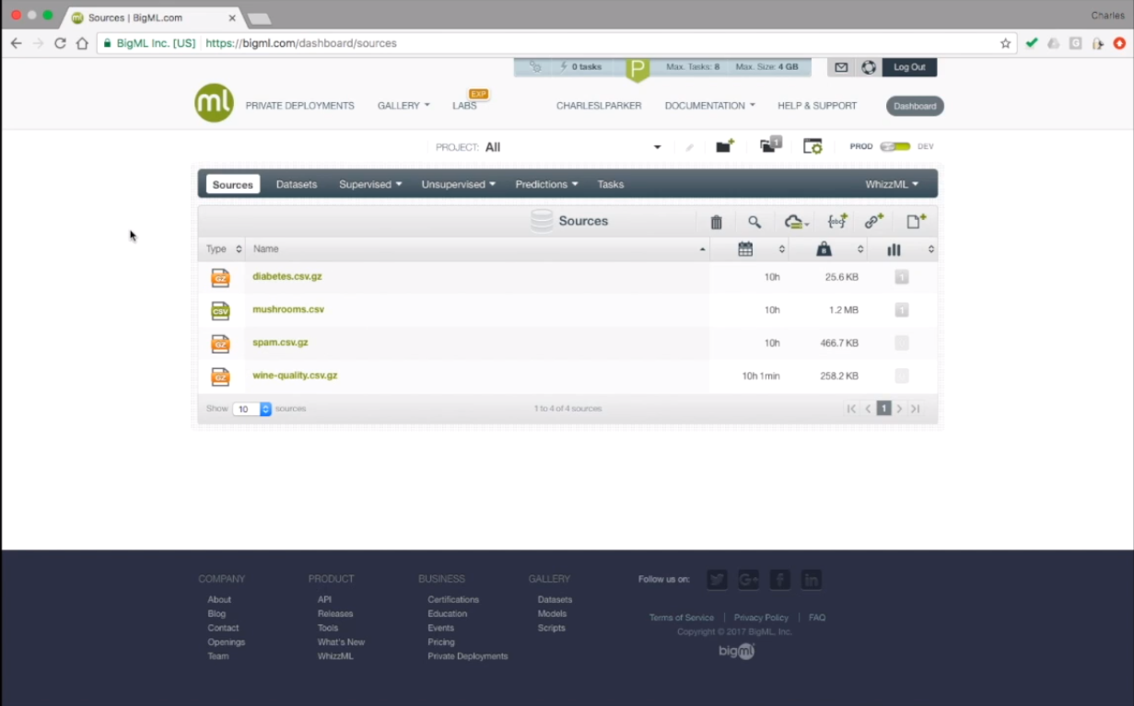The height and width of the screenshot is (706, 1134).
Task: Open the diabetes.csv.gz source
Action: [x=287, y=276]
